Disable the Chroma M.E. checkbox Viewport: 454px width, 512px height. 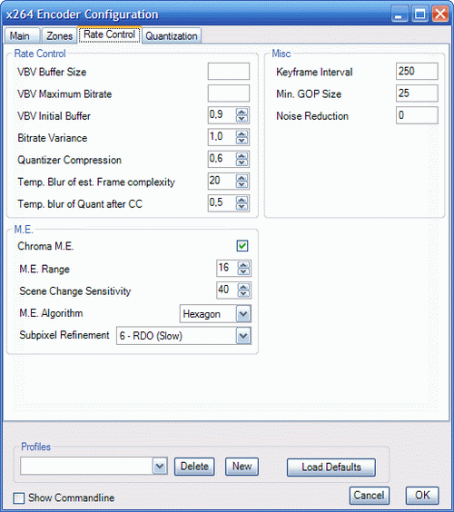point(242,246)
